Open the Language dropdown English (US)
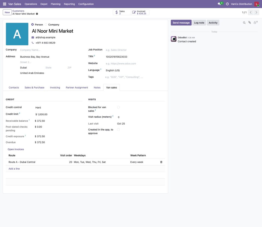 click(x=135, y=70)
